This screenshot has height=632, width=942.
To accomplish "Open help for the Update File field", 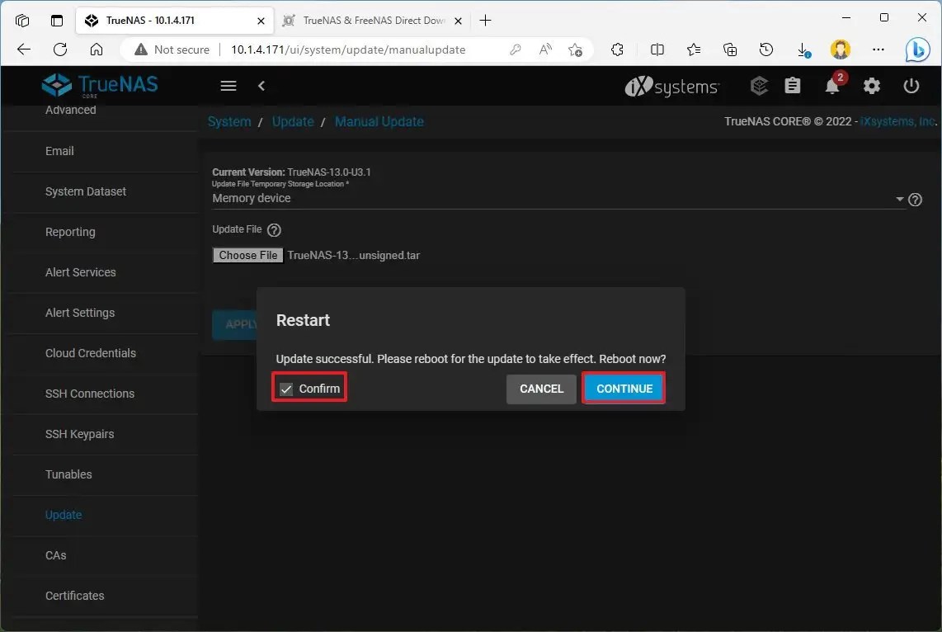I will [273, 229].
